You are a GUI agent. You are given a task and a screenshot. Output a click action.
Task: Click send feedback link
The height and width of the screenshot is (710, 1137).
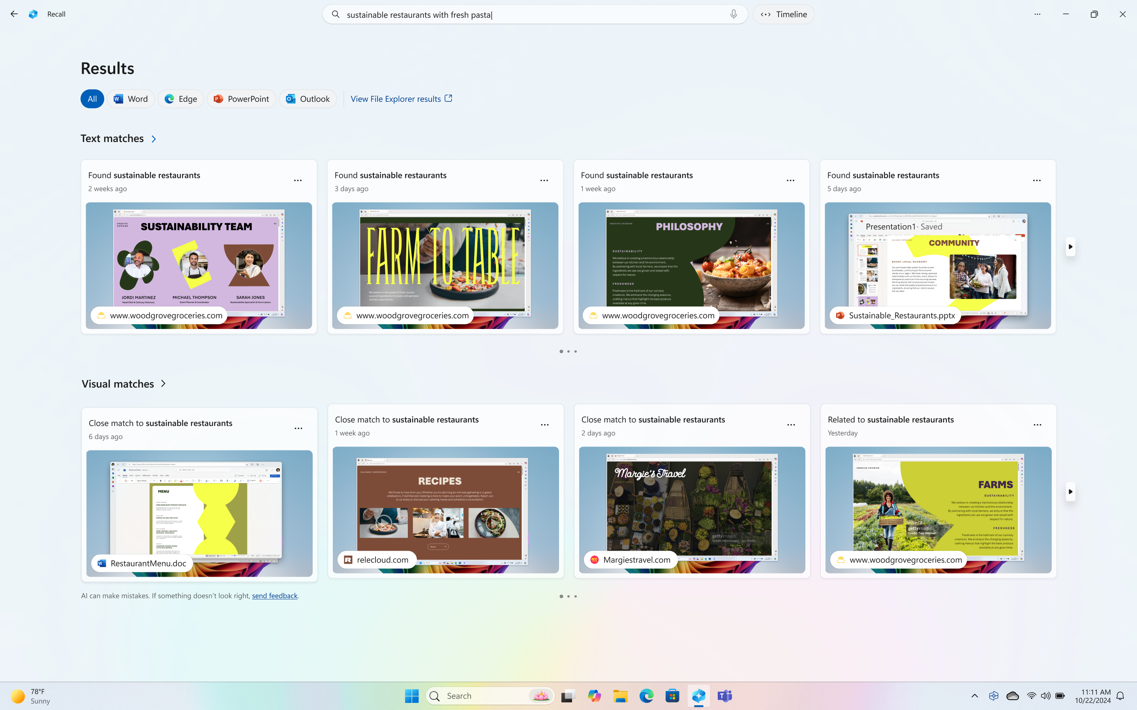click(x=274, y=595)
